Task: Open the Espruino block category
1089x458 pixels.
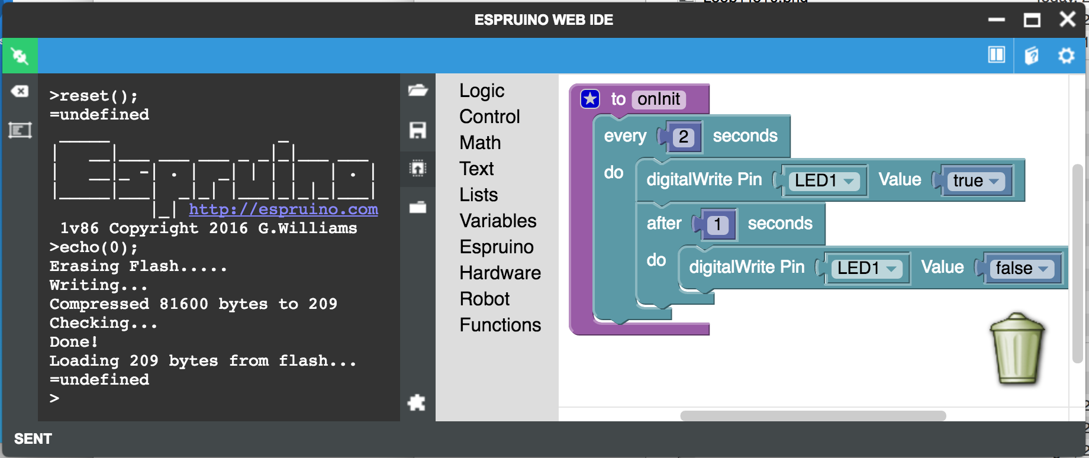Action: click(x=497, y=247)
